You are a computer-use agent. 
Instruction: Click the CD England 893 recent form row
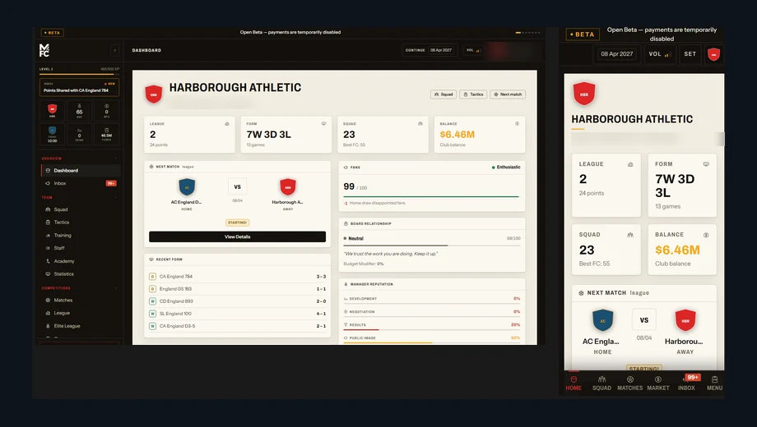click(x=237, y=301)
